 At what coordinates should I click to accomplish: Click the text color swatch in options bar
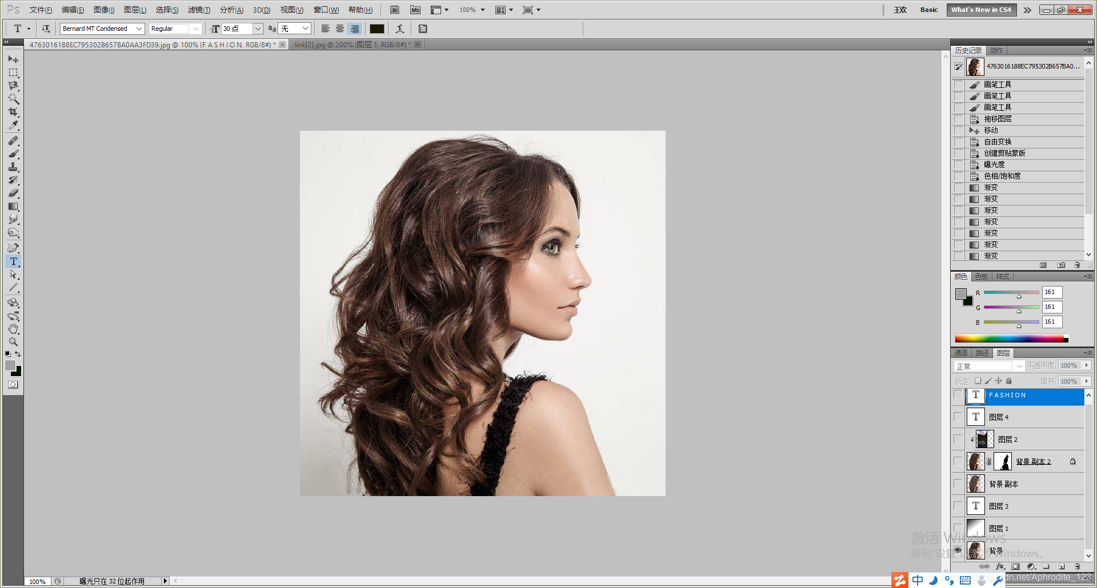pyautogui.click(x=377, y=29)
